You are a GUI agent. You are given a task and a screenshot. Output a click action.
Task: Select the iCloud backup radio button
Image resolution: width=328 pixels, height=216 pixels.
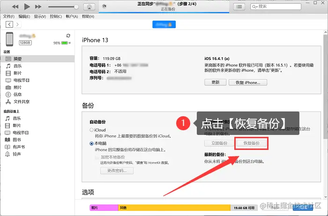[x=91, y=130]
